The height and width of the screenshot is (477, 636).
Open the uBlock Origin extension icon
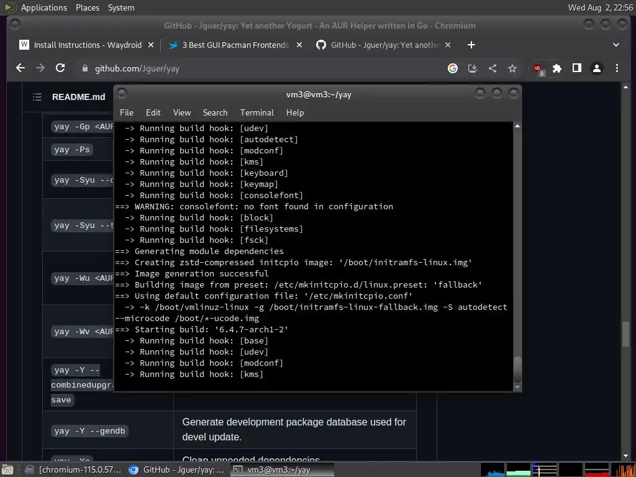point(538,69)
